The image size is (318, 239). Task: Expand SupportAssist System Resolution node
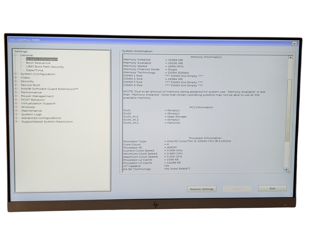tap(17, 122)
